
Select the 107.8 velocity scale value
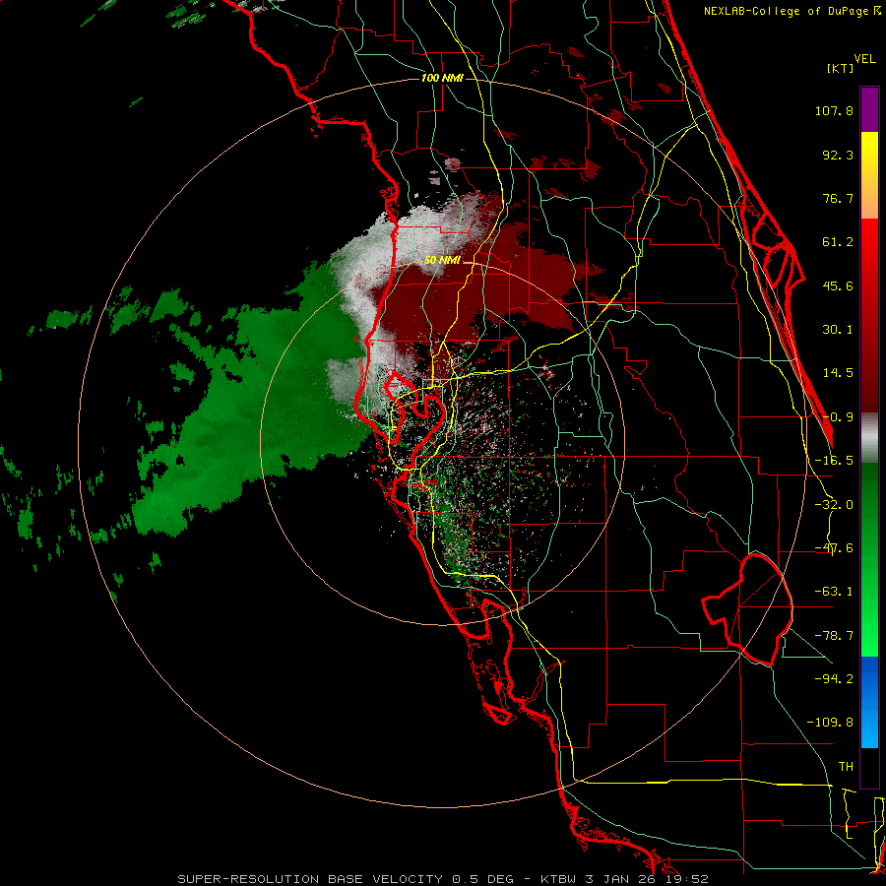click(x=834, y=110)
